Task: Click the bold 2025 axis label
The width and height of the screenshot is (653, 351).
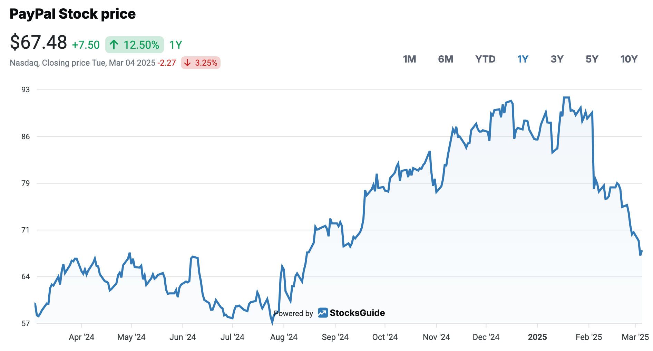Action: (537, 337)
